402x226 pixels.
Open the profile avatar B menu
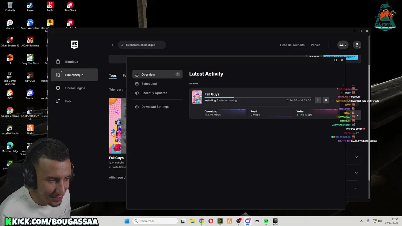[357, 45]
